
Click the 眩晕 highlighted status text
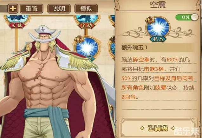click(160, 88)
